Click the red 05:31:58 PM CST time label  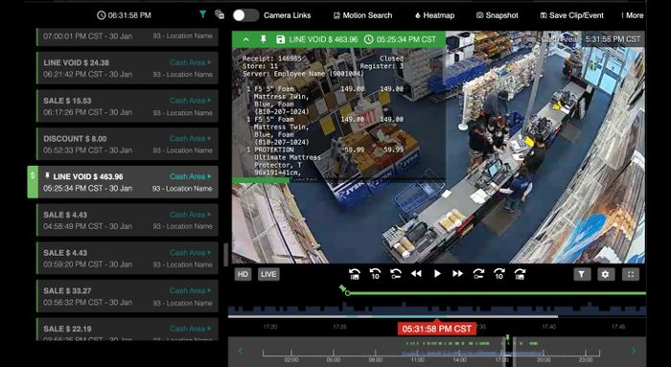[x=436, y=329]
